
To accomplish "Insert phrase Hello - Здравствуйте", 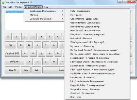I will (x=97, y=11).
